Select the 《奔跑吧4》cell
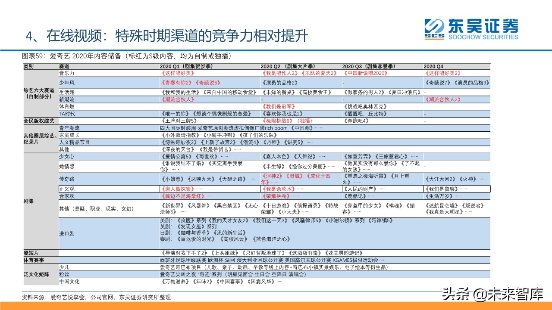 (x=356, y=121)
